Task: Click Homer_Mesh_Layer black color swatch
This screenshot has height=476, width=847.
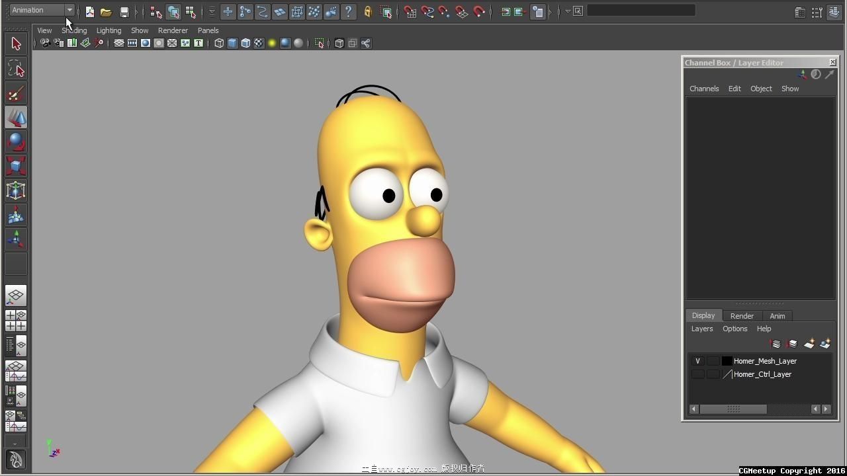Action: coord(727,361)
